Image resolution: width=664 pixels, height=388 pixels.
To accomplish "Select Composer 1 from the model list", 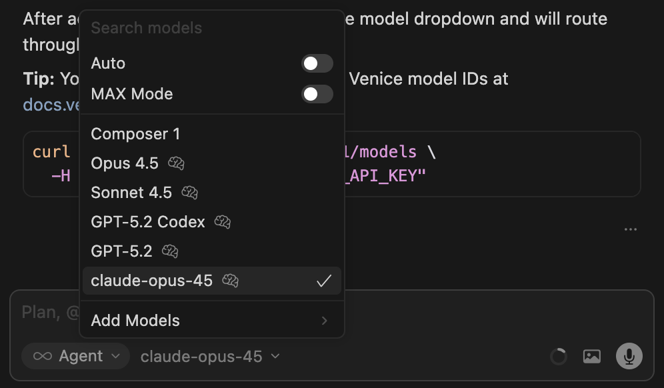I will click(x=135, y=134).
